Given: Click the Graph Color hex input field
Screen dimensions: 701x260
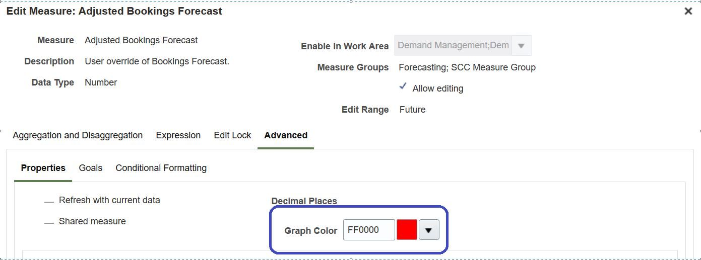Looking at the screenshot, I should (x=368, y=230).
